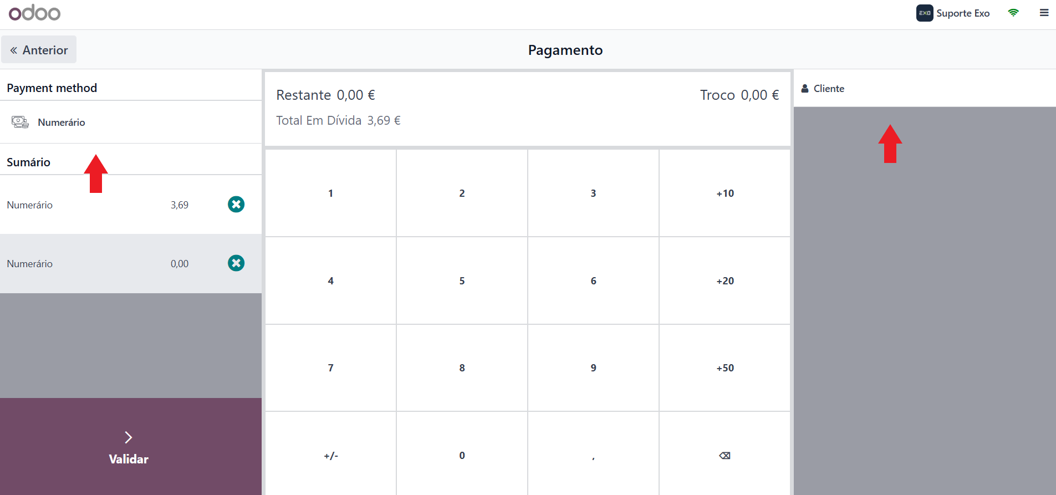The height and width of the screenshot is (495, 1056).
Task: Tap numpad digit 5
Action: click(x=462, y=281)
